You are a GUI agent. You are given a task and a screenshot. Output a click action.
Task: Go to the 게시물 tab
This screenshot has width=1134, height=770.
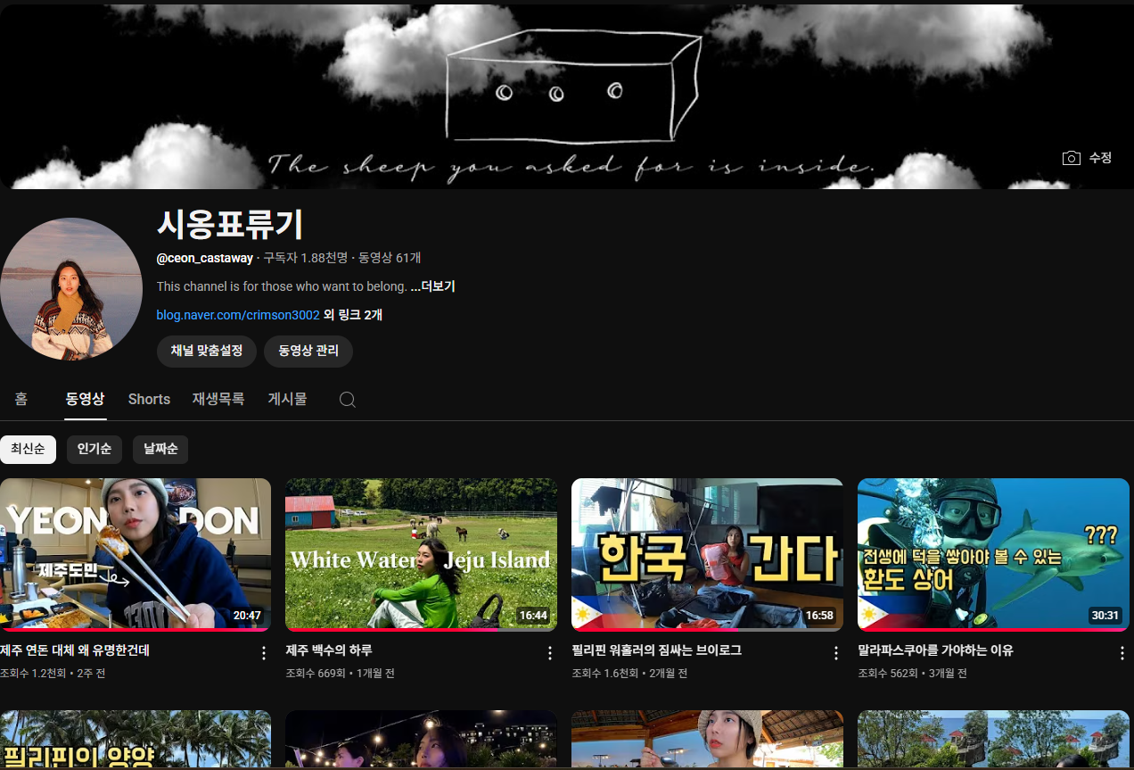pyautogui.click(x=288, y=399)
